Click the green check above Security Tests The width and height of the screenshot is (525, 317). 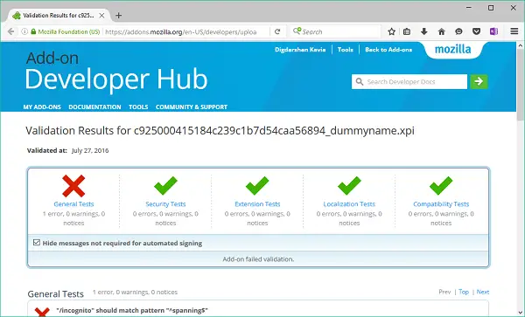tap(165, 185)
